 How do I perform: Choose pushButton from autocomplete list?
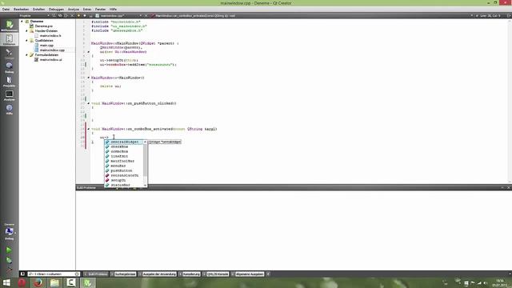click(124, 170)
